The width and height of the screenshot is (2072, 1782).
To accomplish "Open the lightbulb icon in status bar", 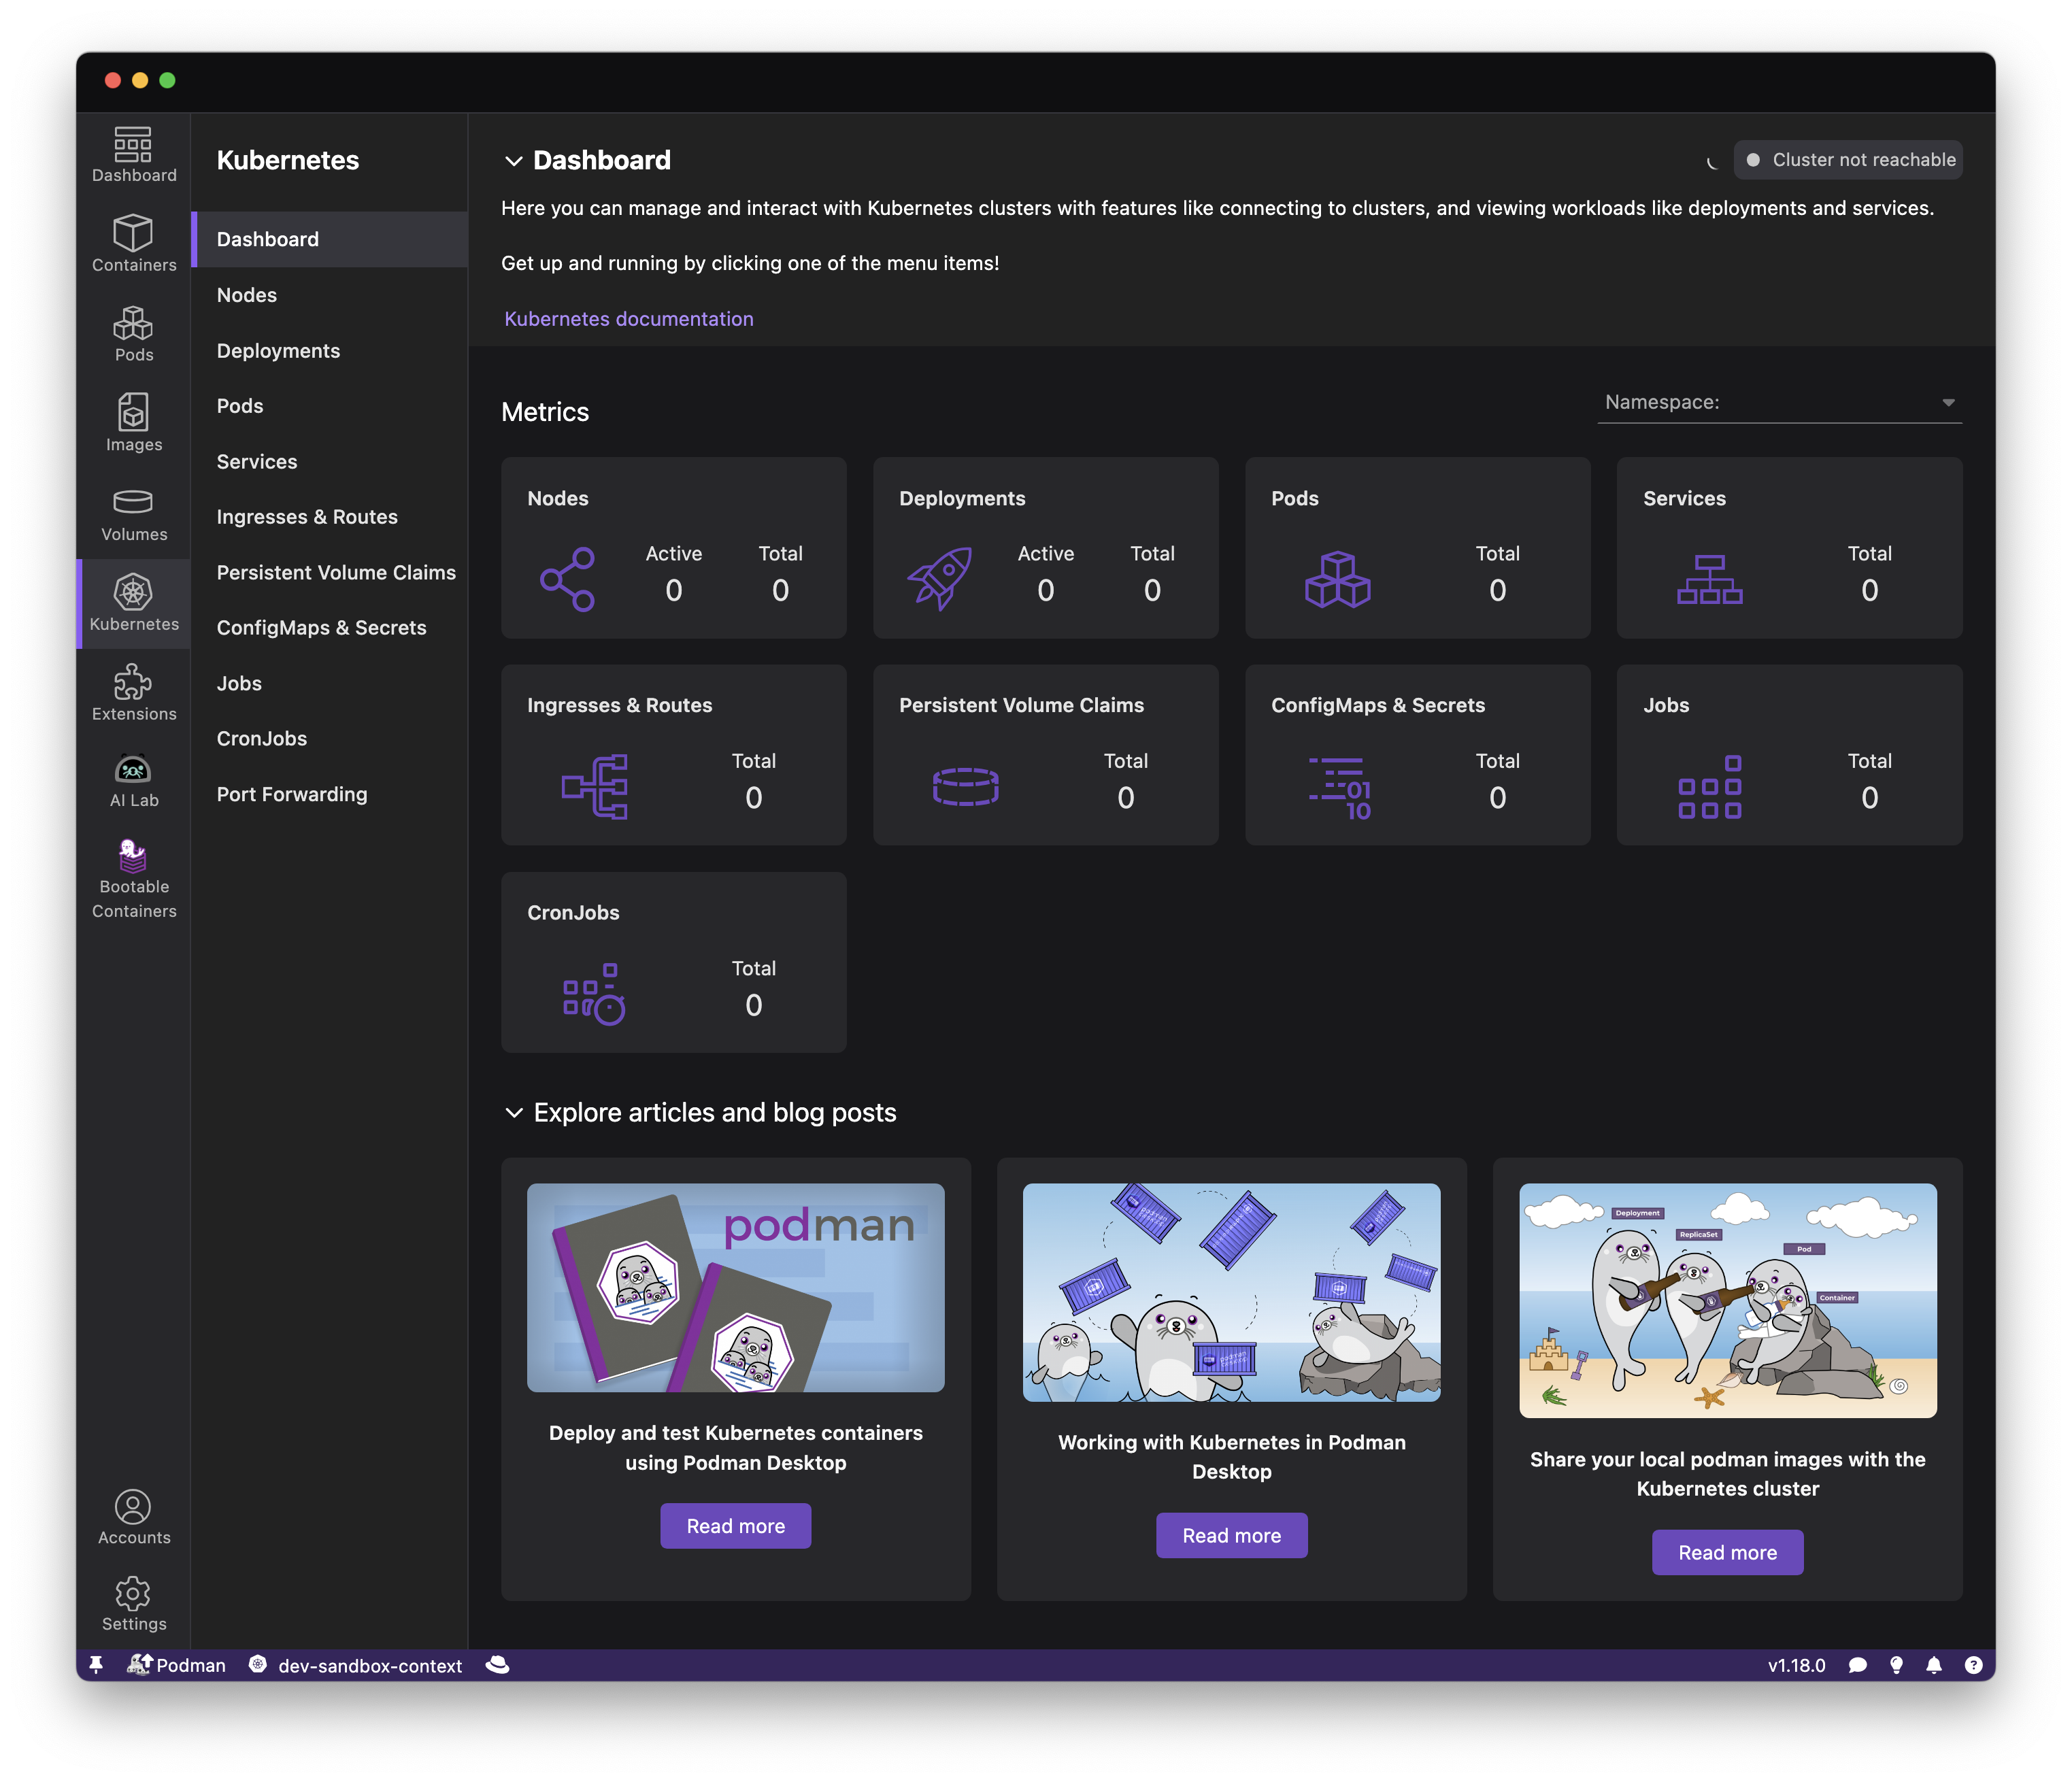I will (x=1896, y=1665).
